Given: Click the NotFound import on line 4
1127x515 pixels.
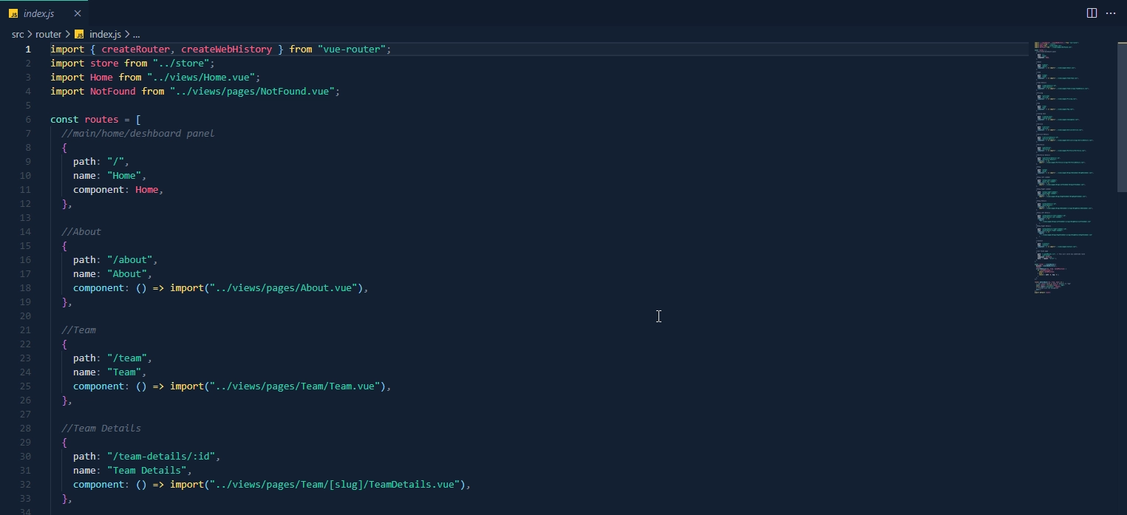Looking at the screenshot, I should point(112,91).
